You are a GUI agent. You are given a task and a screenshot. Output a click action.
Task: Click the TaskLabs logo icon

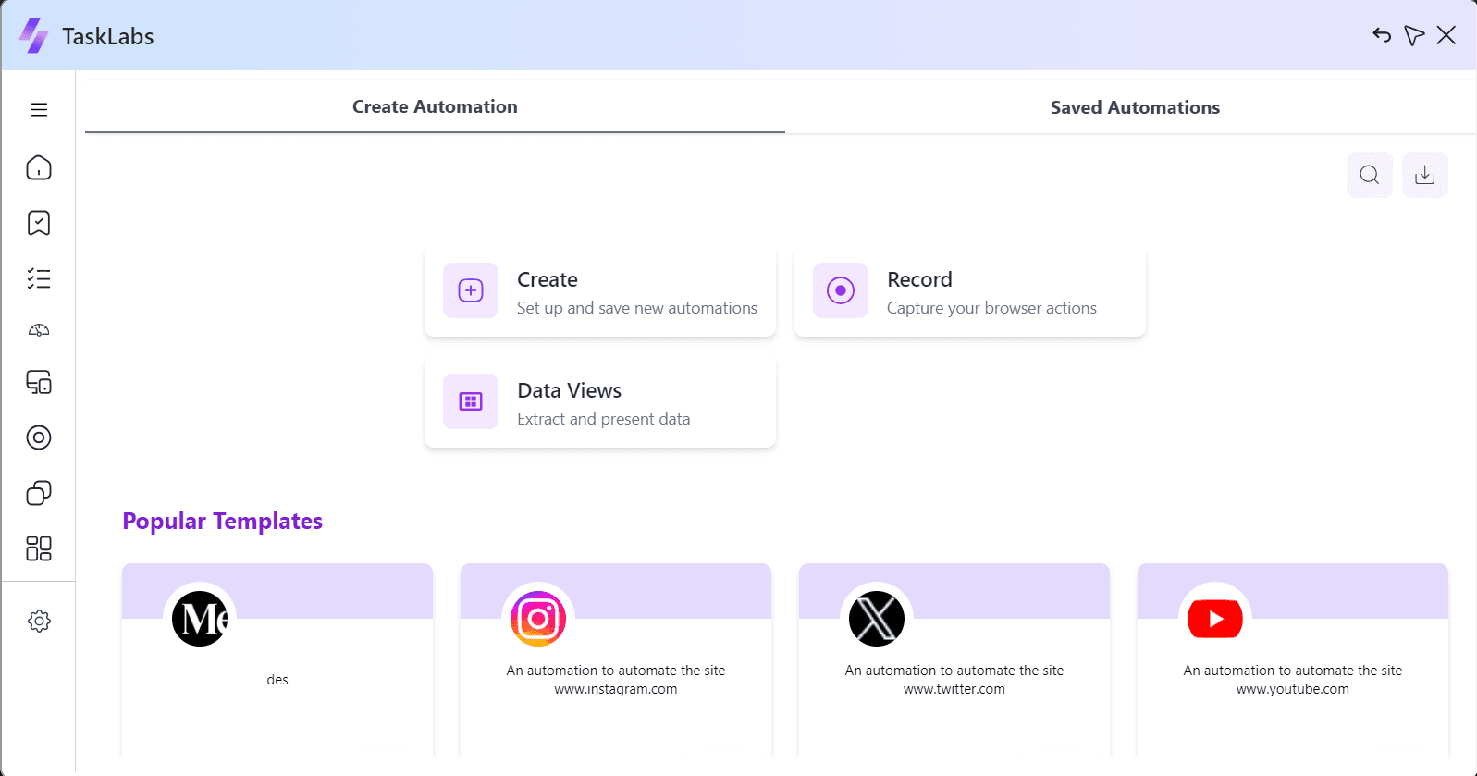pos(34,36)
